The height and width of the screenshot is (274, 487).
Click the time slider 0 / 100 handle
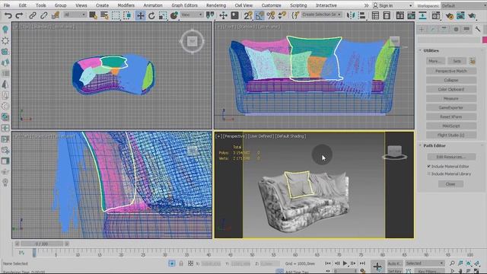tap(41, 244)
